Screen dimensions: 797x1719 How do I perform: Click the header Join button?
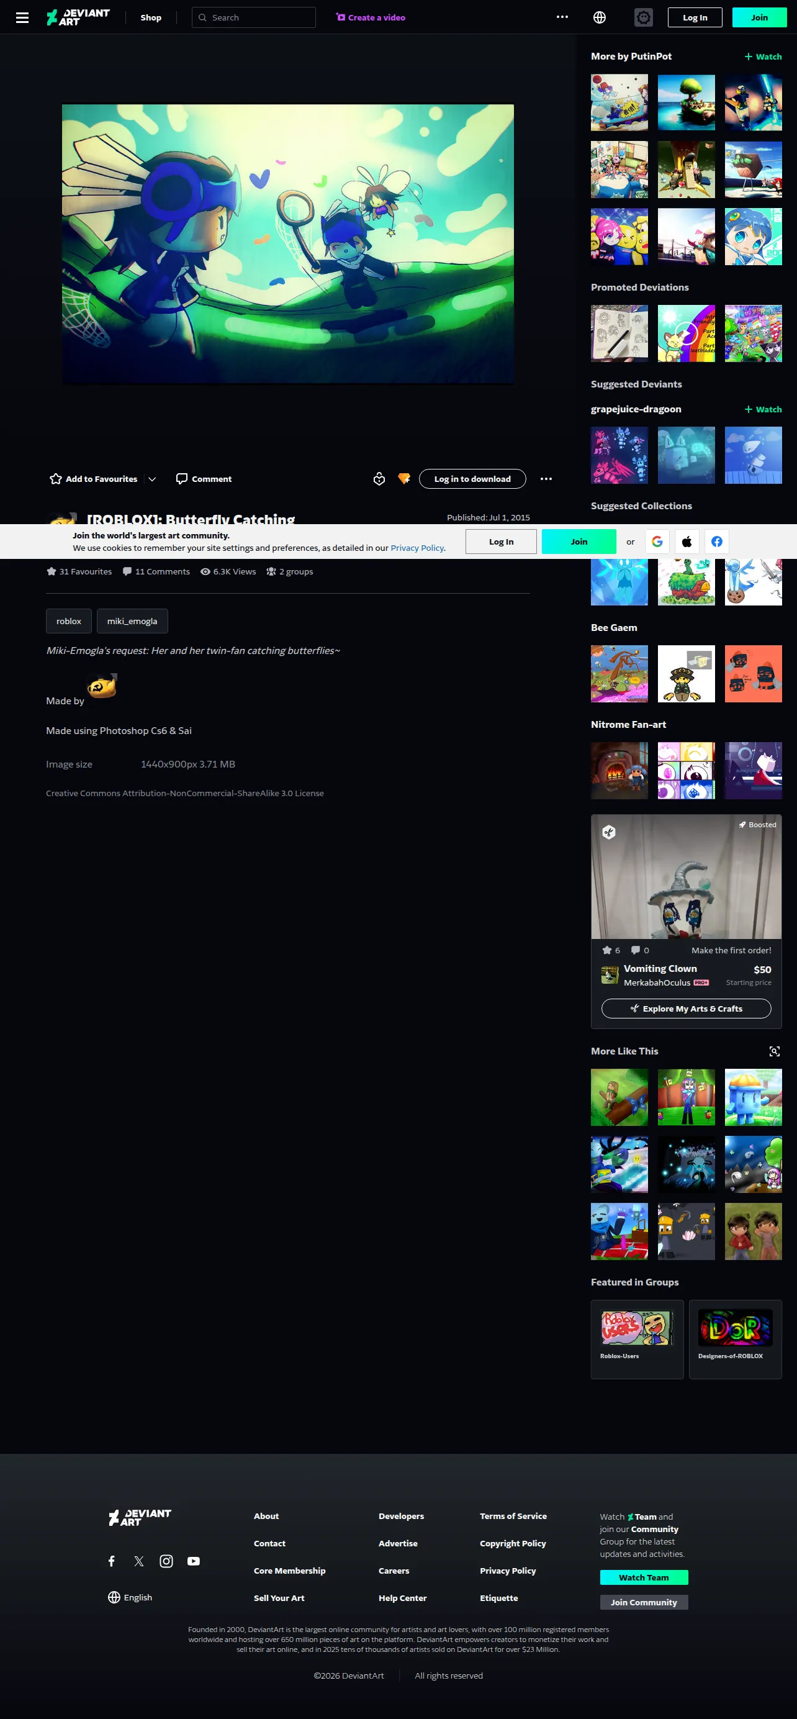tap(760, 17)
